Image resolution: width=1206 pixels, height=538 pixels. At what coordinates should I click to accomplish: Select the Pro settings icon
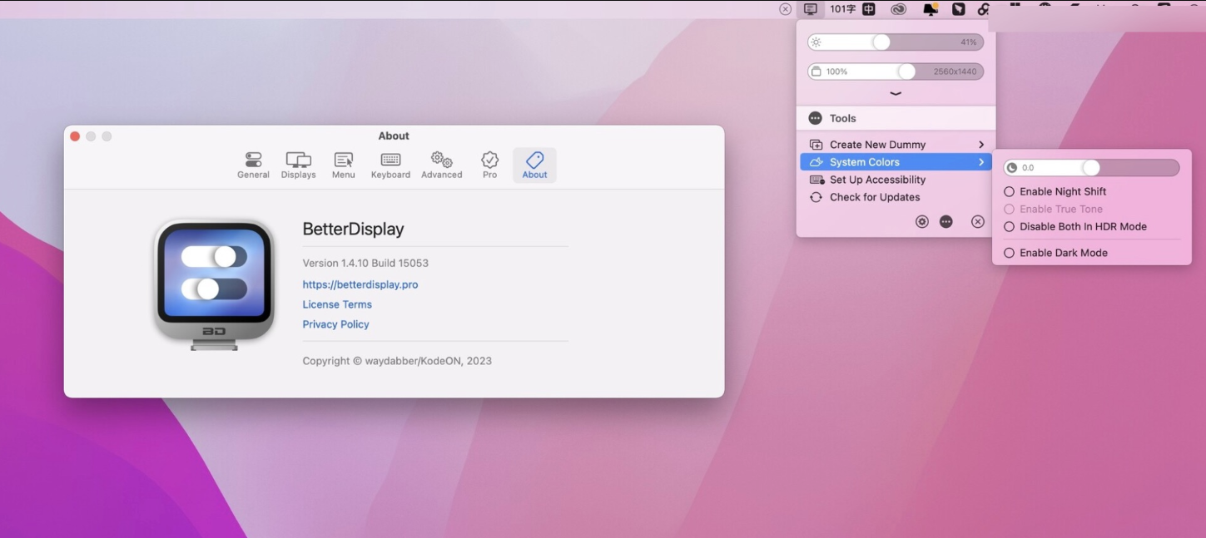pos(489,164)
